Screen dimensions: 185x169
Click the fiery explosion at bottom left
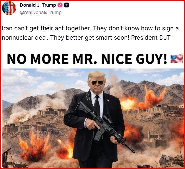[x=35, y=146]
